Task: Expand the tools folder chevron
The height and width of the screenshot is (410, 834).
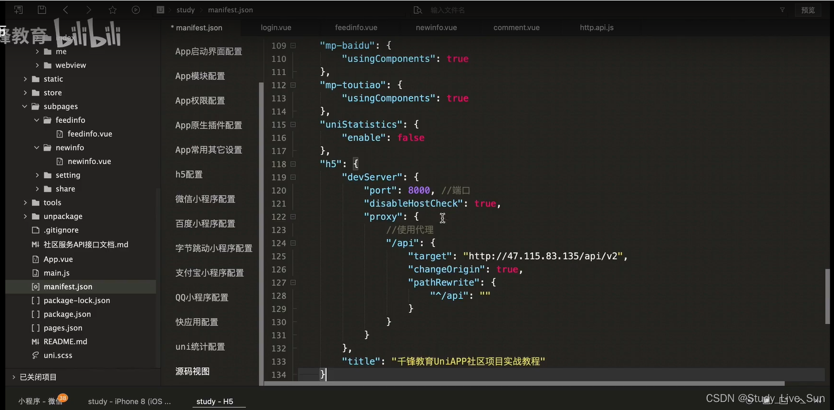Action: (25, 203)
